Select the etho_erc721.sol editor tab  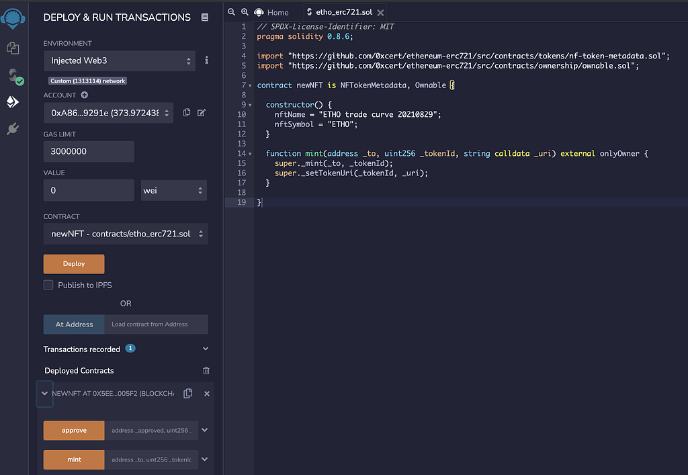point(344,12)
